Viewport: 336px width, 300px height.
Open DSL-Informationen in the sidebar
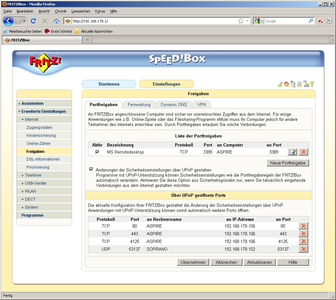[x=43, y=159]
